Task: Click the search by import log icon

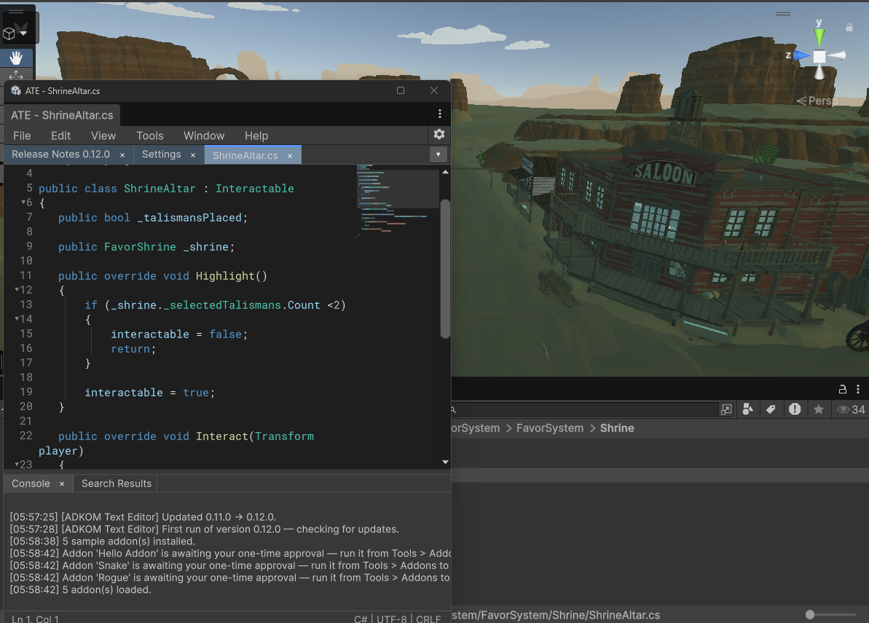Action: (x=795, y=410)
